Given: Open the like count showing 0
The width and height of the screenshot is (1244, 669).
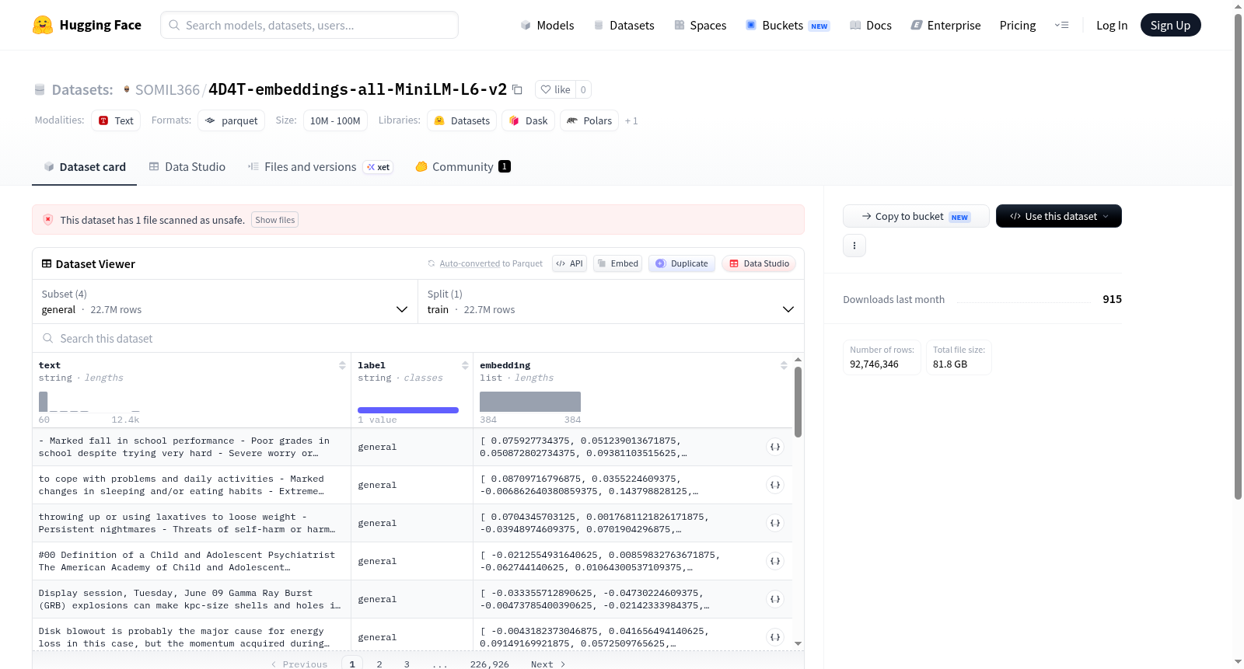Looking at the screenshot, I should tap(583, 89).
